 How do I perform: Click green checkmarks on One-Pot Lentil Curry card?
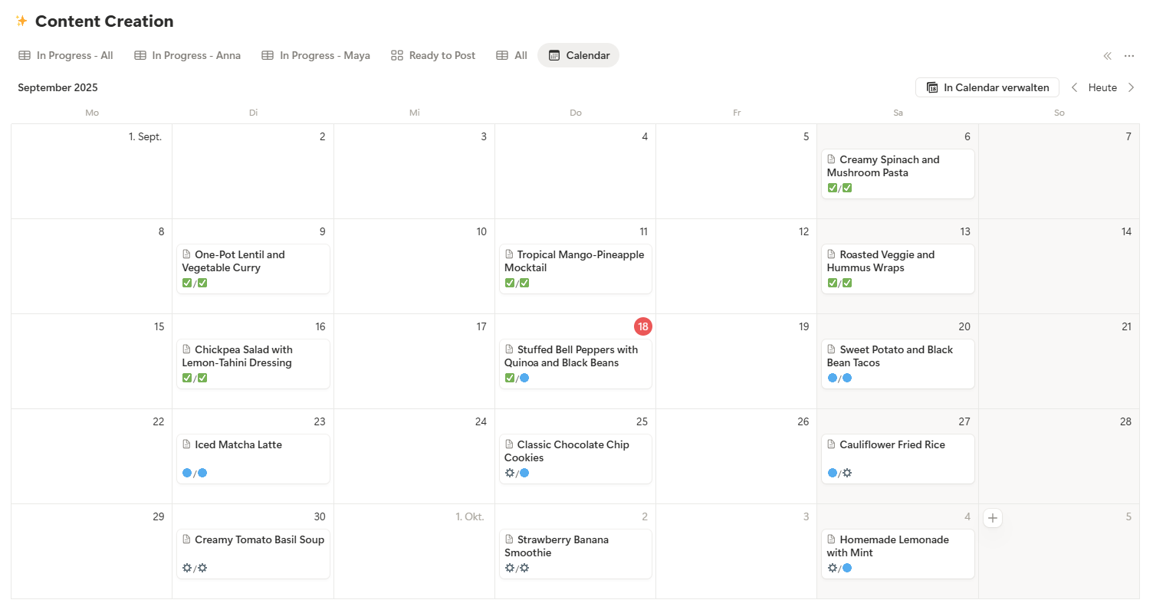click(195, 283)
